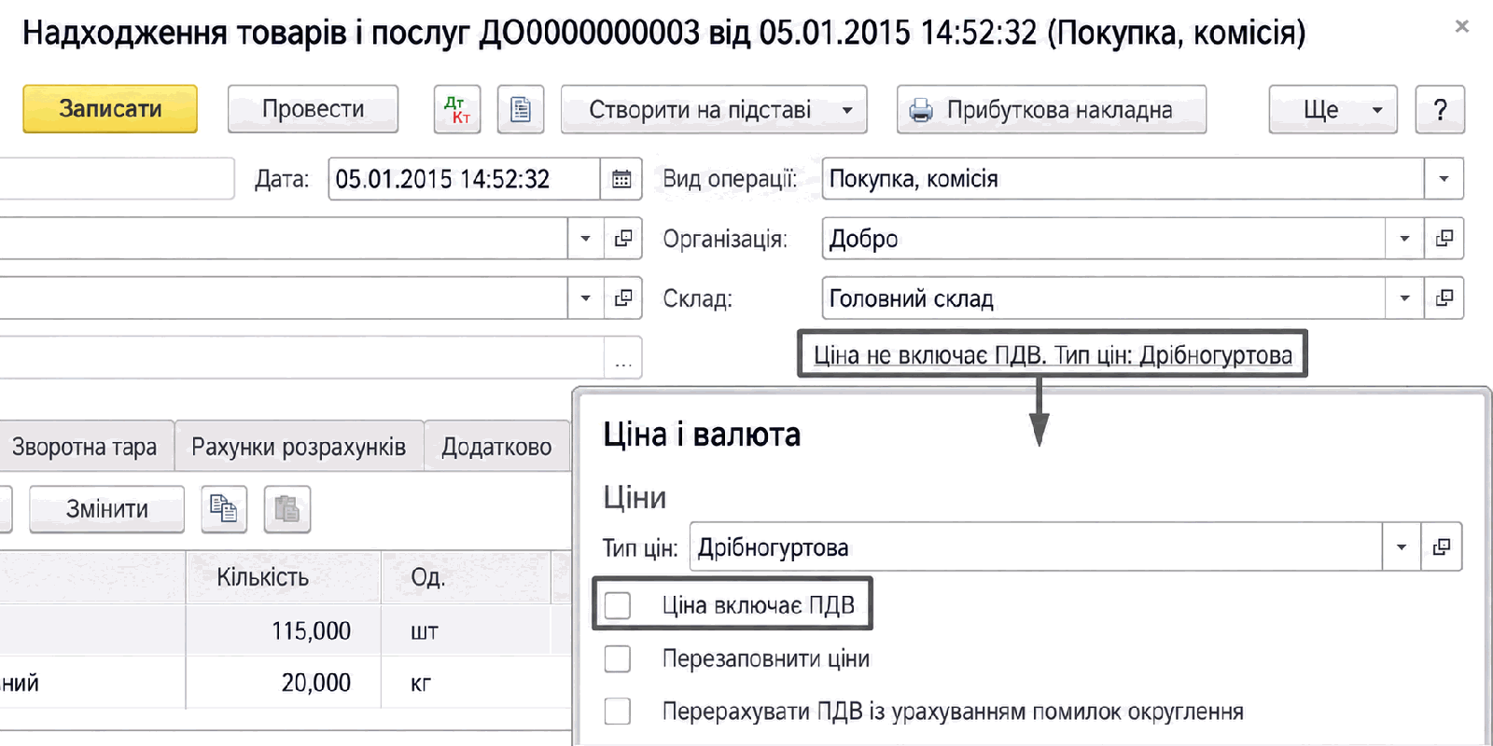Open help with the question mark button
Viewport: 1493px width, 746px height.
[x=1440, y=110]
